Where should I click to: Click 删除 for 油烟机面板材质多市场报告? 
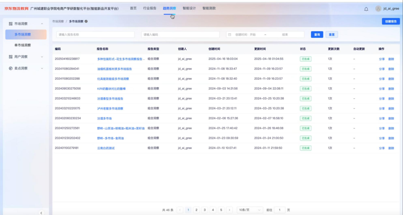pyautogui.click(x=391, y=69)
